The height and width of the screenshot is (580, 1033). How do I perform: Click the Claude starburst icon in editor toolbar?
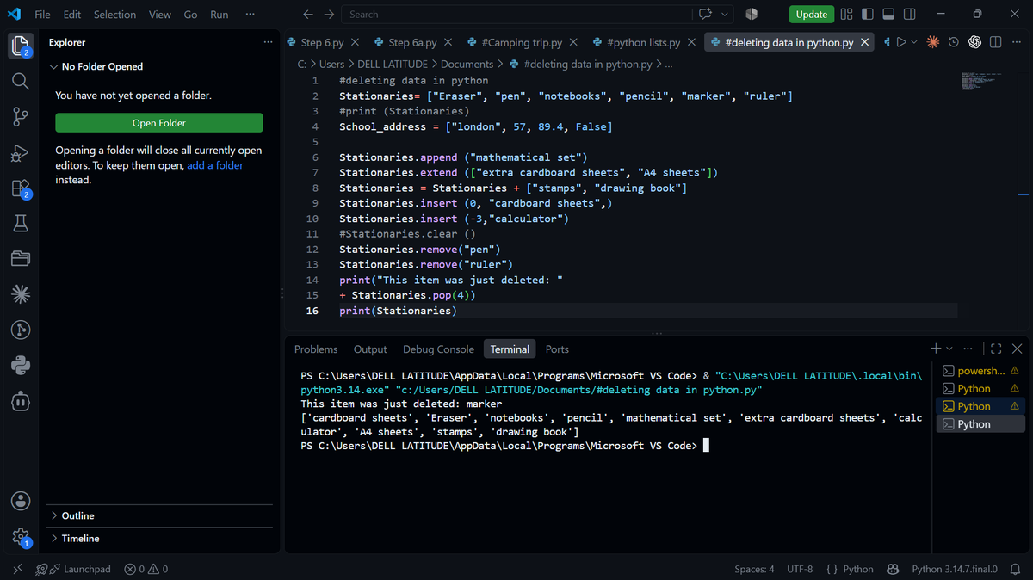[x=933, y=42]
